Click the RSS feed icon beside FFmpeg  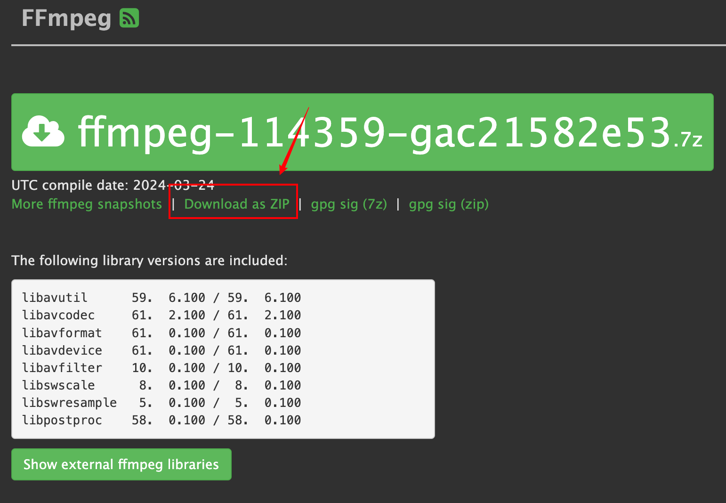pyautogui.click(x=129, y=18)
